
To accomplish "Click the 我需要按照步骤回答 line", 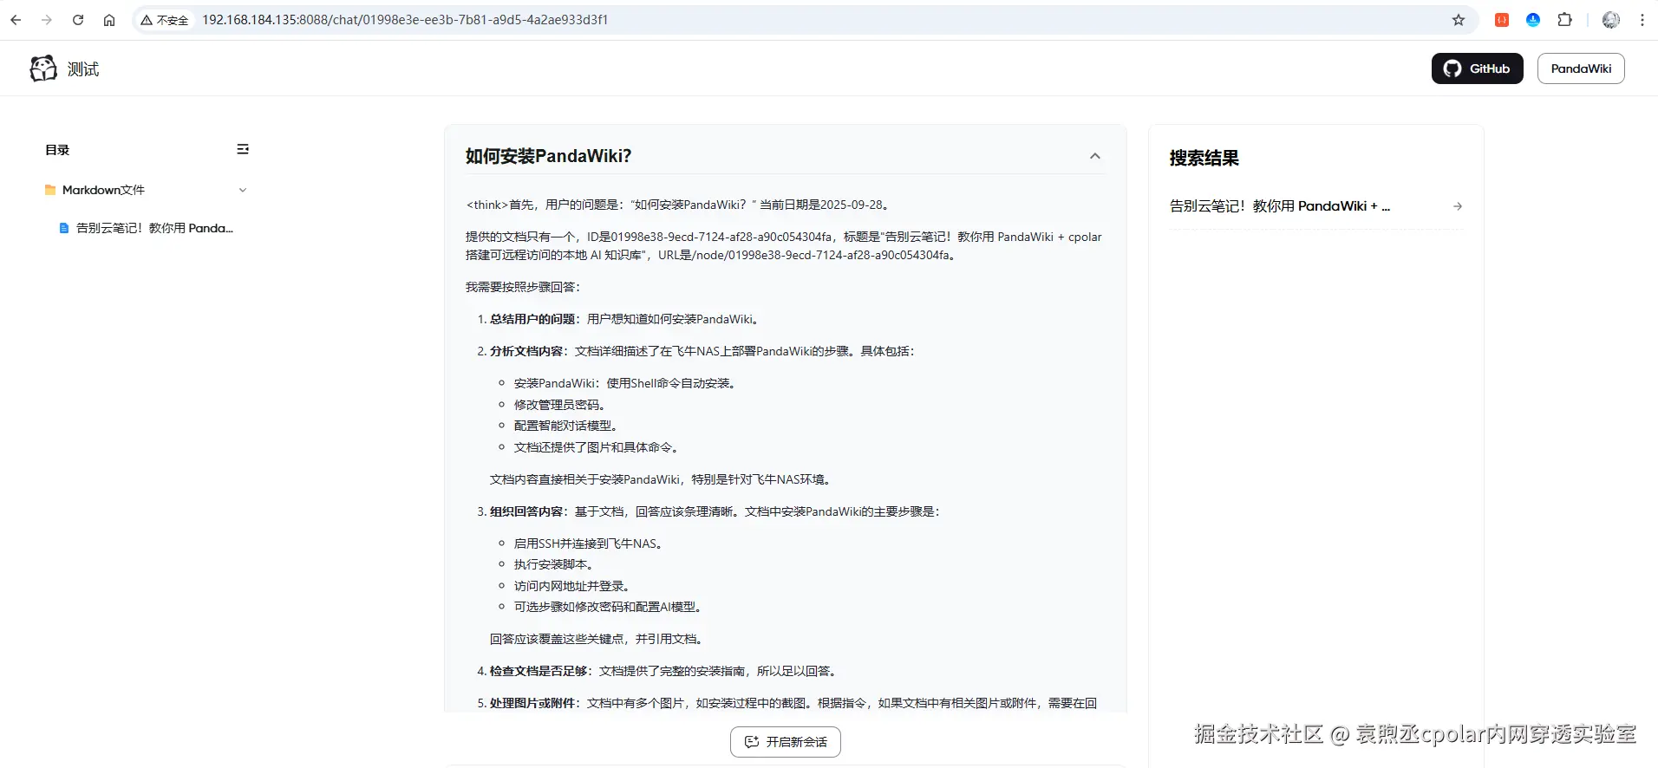I will [523, 287].
